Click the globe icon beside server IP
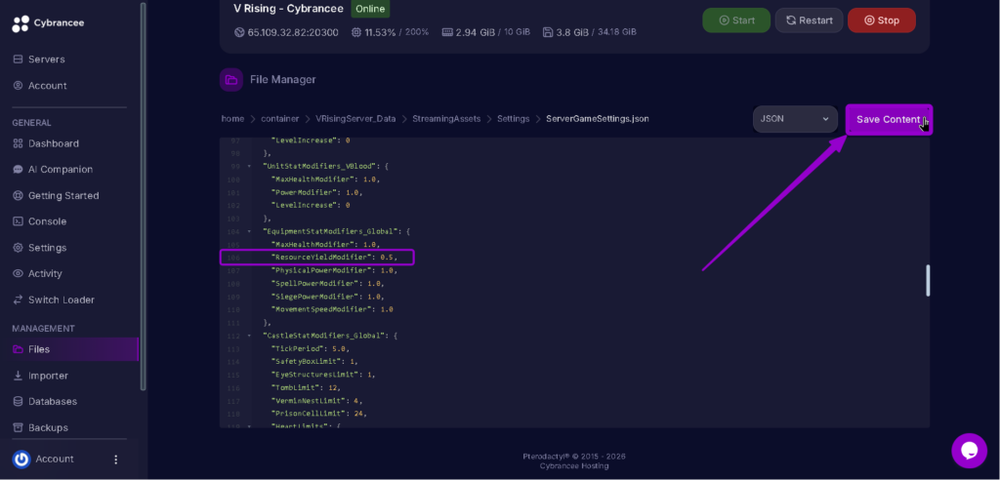The width and height of the screenshot is (1000, 480). pyautogui.click(x=240, y=32)
